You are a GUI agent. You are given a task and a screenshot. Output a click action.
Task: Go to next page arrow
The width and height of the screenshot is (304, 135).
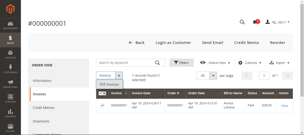(287, 76)
